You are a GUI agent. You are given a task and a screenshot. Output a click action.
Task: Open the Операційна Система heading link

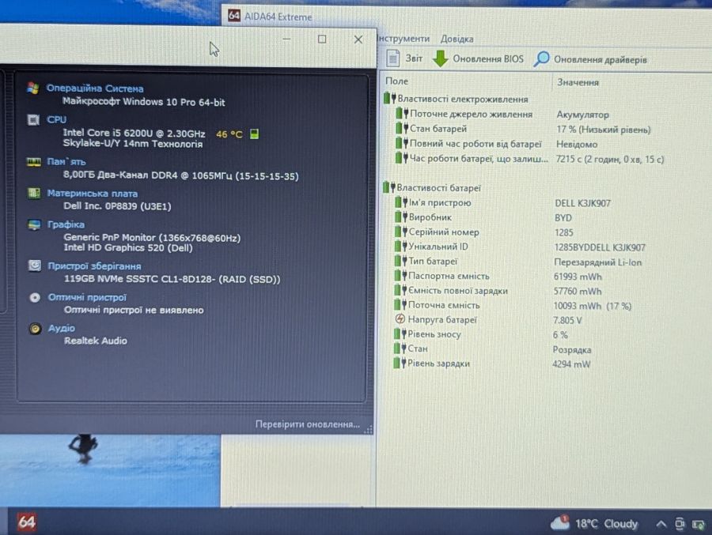pos(95,89)
